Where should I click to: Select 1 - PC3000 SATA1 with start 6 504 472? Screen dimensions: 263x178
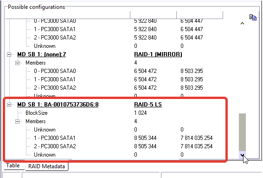click(x=55, y=79)
